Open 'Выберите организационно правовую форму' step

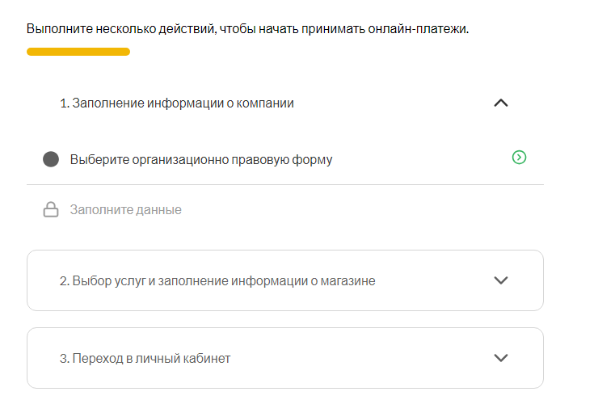(200, 159)
